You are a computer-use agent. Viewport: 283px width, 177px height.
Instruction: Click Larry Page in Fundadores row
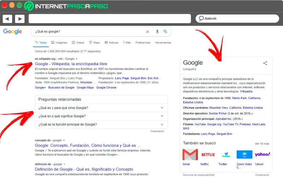click(208, 134)
